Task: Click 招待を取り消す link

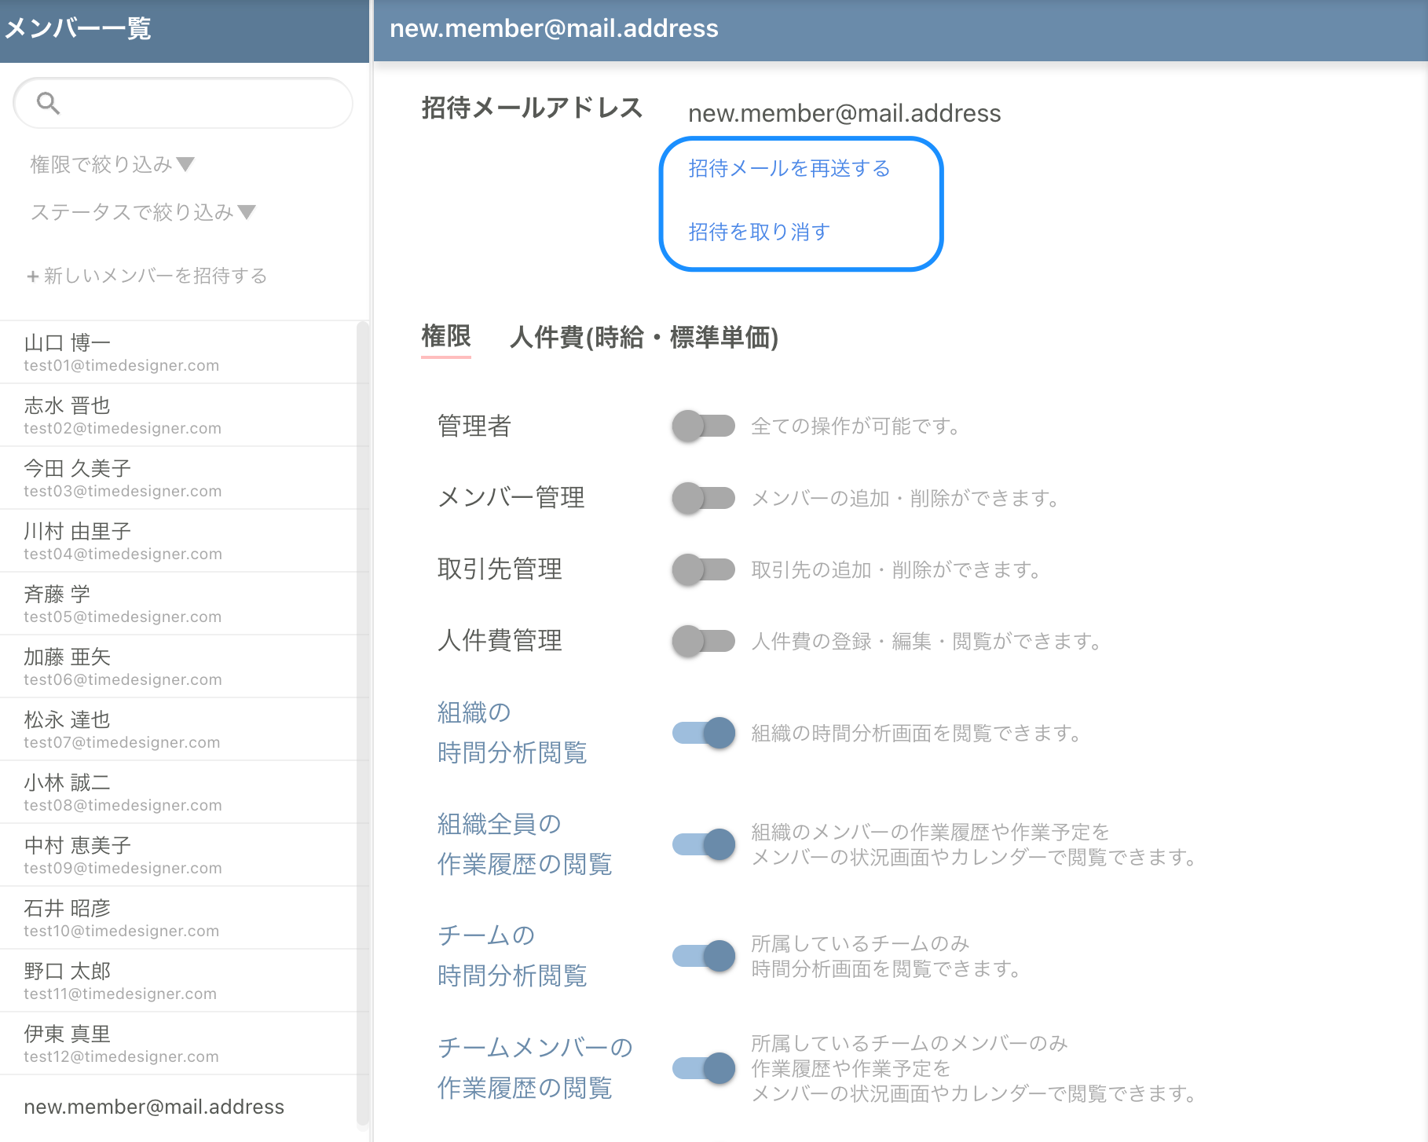Action: pos(759,232)
